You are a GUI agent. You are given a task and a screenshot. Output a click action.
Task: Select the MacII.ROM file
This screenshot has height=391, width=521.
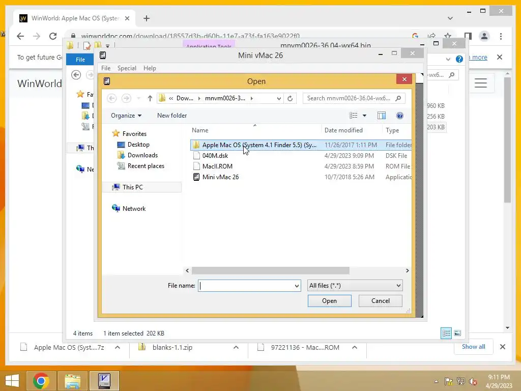point(217,166)
